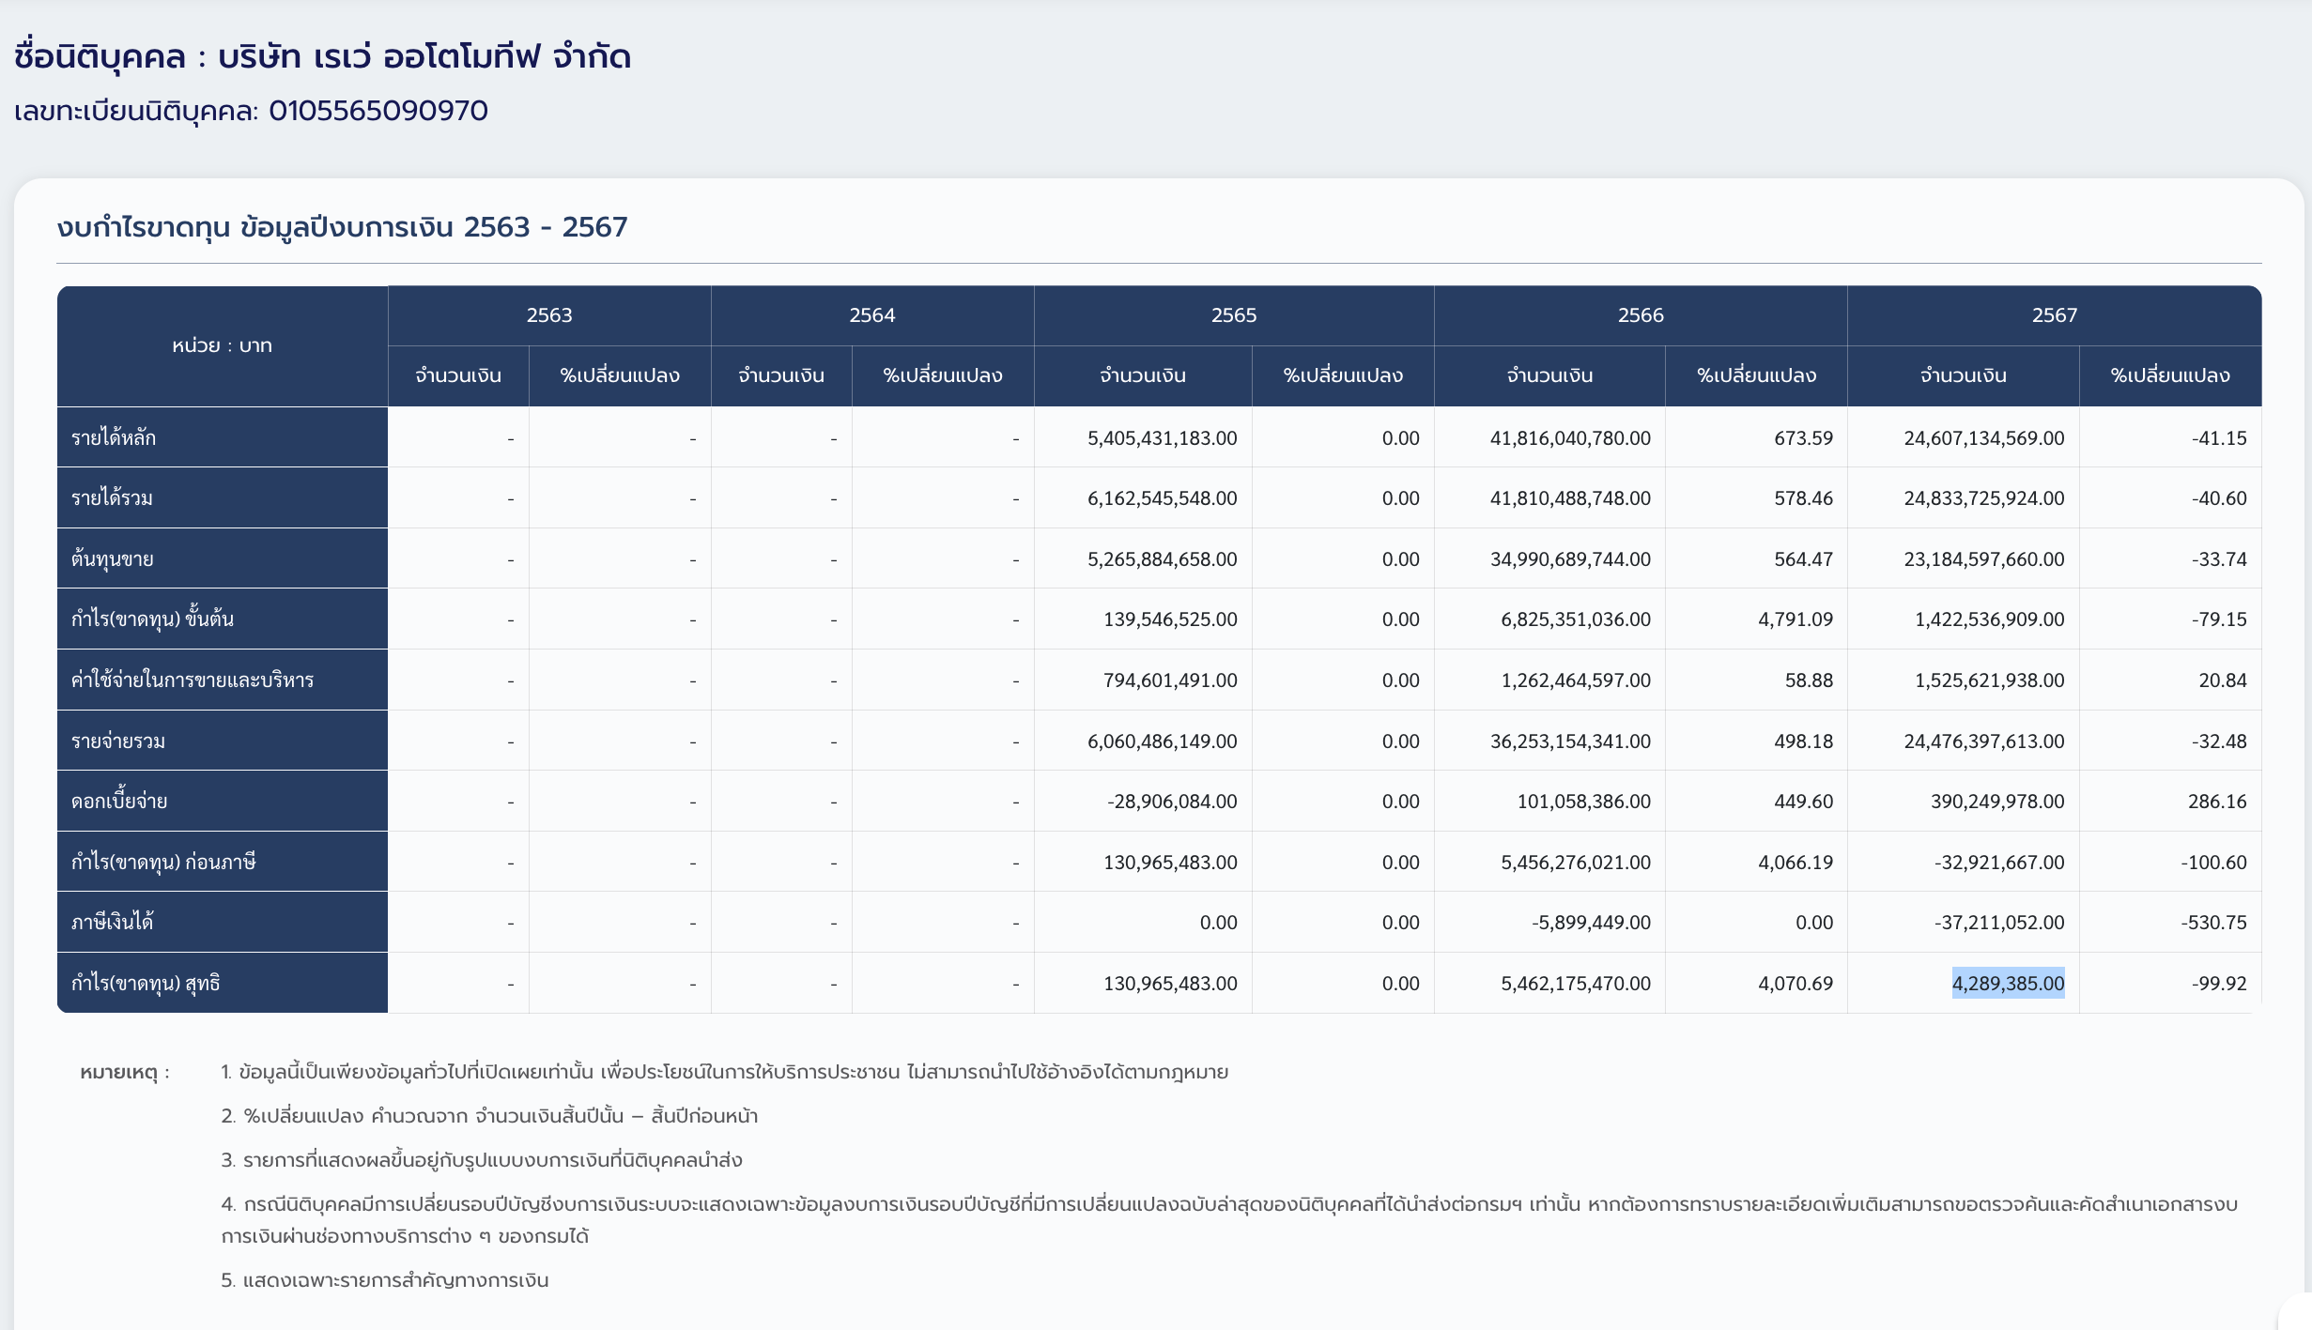Click the 5,405,431,183.00 revenue value for 2565
2312x1330 pixels.
1162,438
